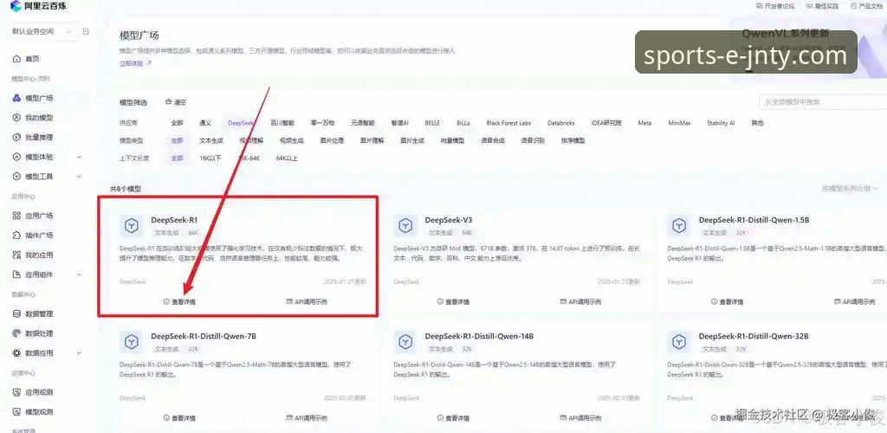The height and width of the screenshot is (433, 887).
Task: Filter suppliers by 智谱AI
Action: [x=400, y=123]
